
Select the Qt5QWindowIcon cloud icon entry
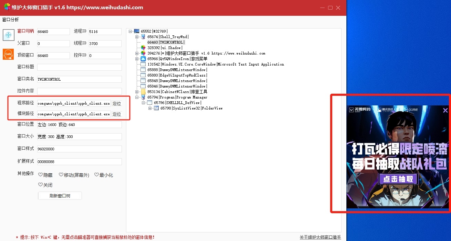point(143,59)
